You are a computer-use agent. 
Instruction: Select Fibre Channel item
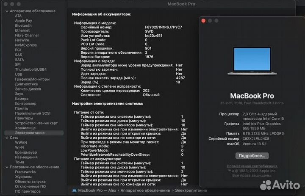tap(27, 36)
